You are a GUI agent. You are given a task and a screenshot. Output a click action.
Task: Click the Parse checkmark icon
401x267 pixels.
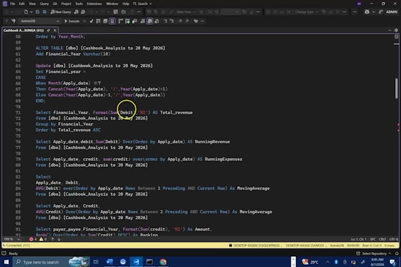click(91, 21)
